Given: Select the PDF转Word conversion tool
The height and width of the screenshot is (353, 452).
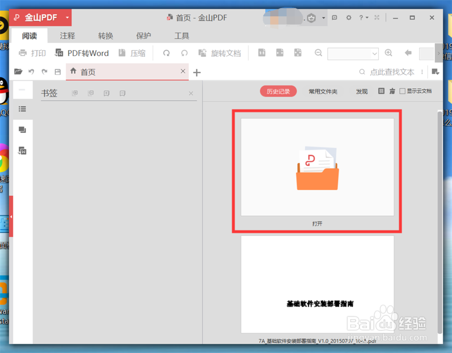Looking at the screenshot, I should [82, 53].
